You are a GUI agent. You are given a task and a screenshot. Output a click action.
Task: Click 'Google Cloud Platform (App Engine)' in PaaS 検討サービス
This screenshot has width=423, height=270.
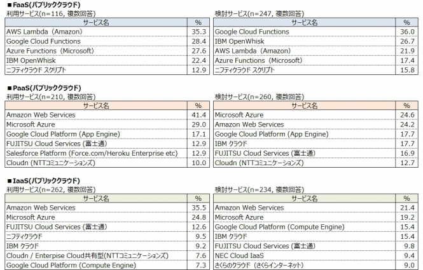coord(272,134)
